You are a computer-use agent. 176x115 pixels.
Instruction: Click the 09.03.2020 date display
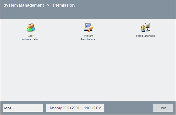71,108
